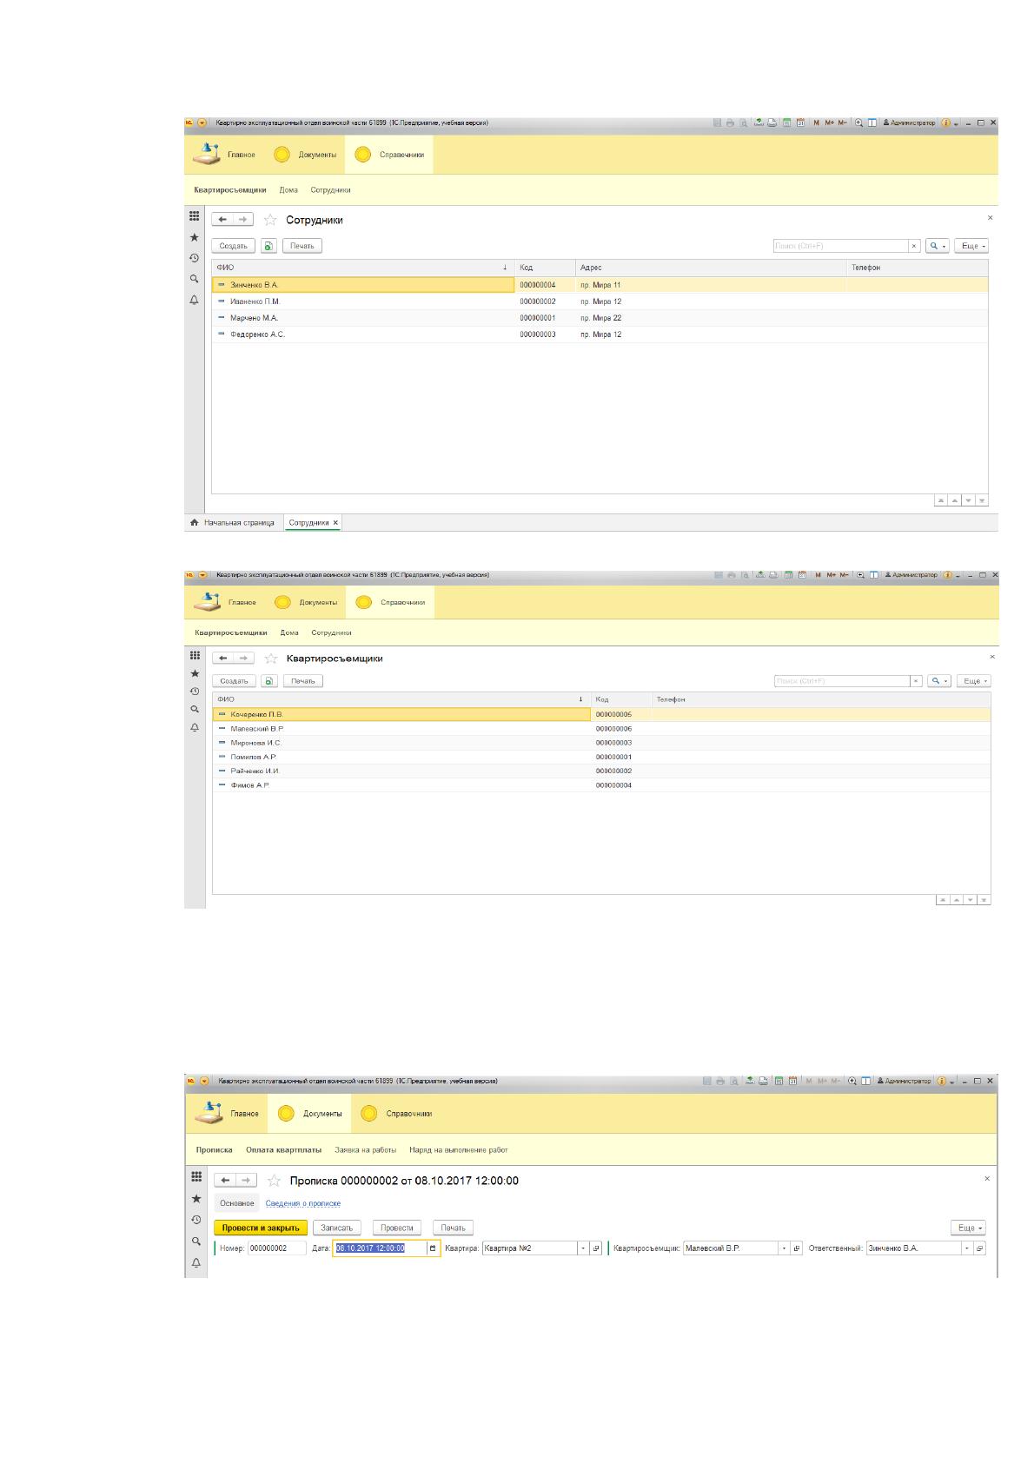1034x1463 pixels.
Task: Open the sections grid icon beside Прописка document
Action: click(196, 1176)
